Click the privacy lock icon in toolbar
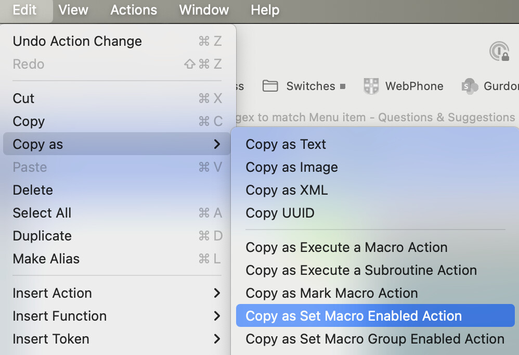The image size is (519, 355). [x=499, y=52]
